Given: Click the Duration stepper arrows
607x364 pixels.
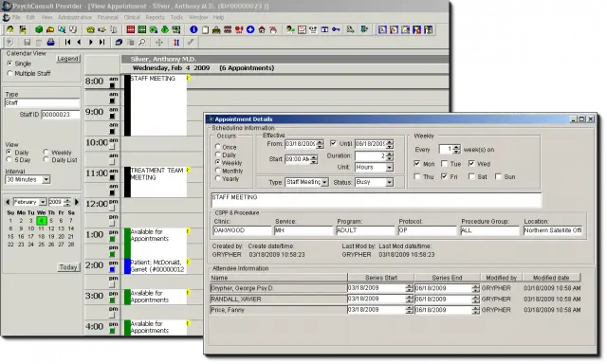Looking at the screenshot, I should pos(390,155).
